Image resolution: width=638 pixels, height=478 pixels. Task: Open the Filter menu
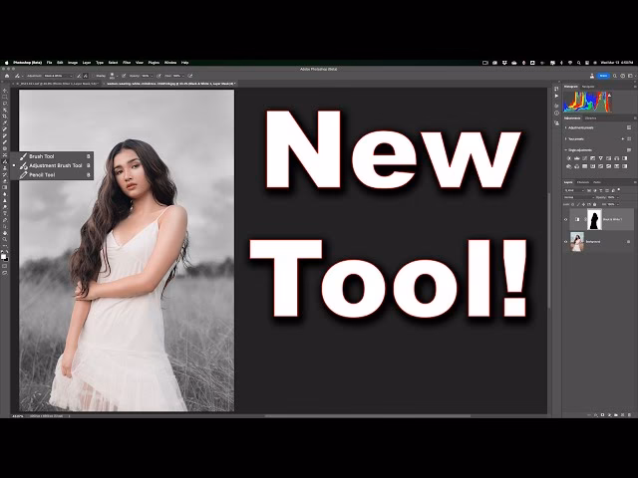pyautogui.click(x=127, y=63)
